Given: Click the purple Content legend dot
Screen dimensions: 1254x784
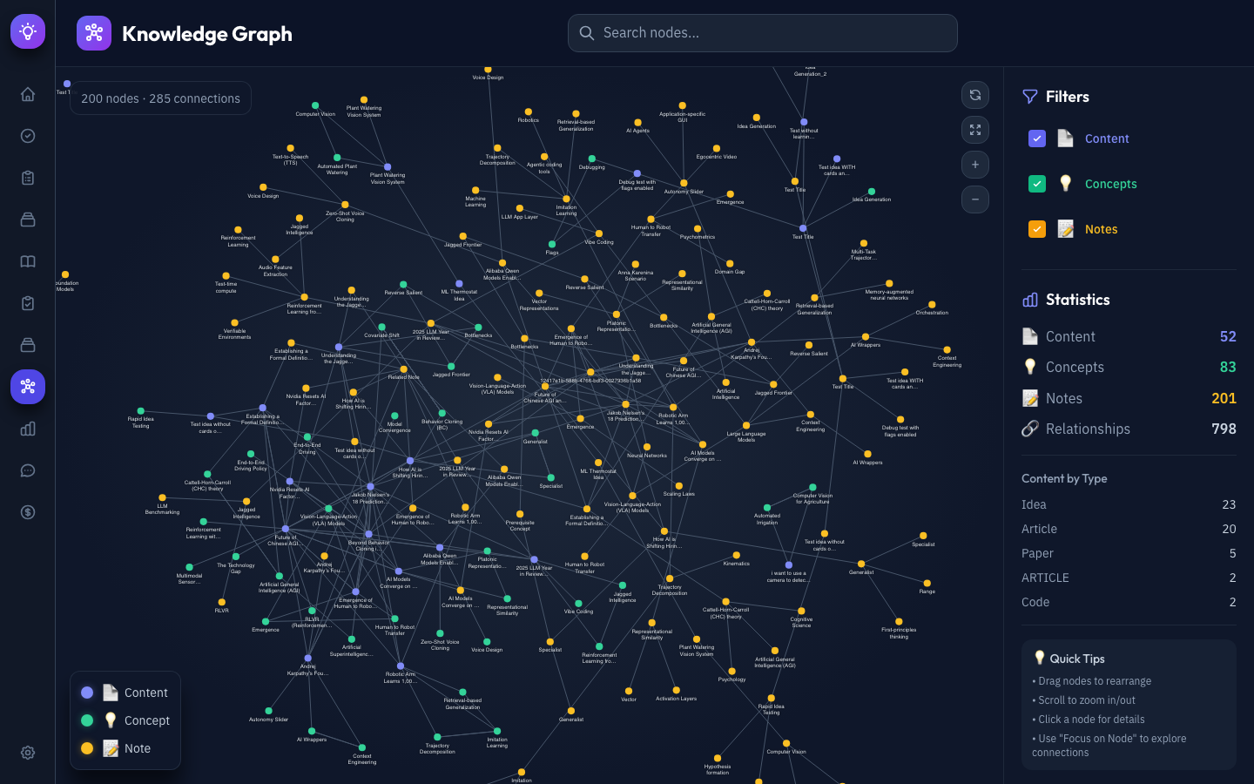Looking at the screenshot, I should (x=87, y=693).
